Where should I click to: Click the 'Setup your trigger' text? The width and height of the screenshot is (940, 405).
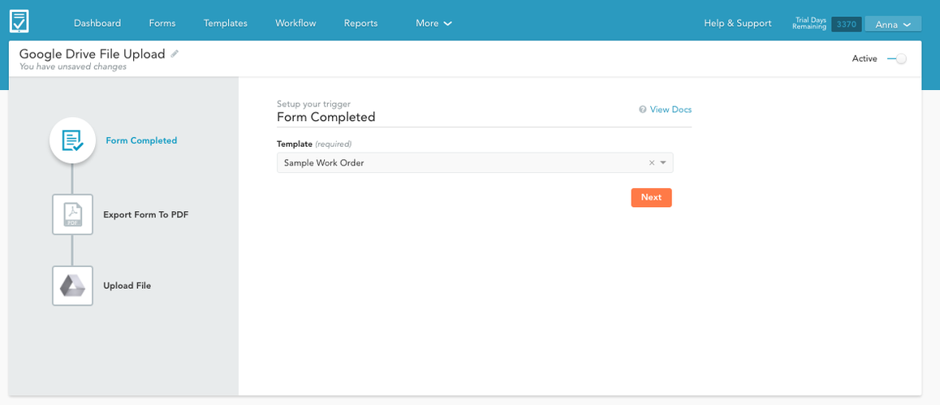[x=313, y=104]
